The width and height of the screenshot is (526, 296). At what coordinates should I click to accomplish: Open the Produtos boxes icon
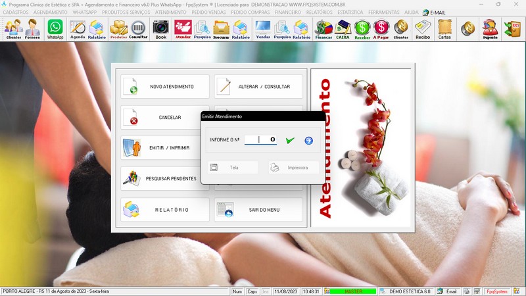point(119,29)
